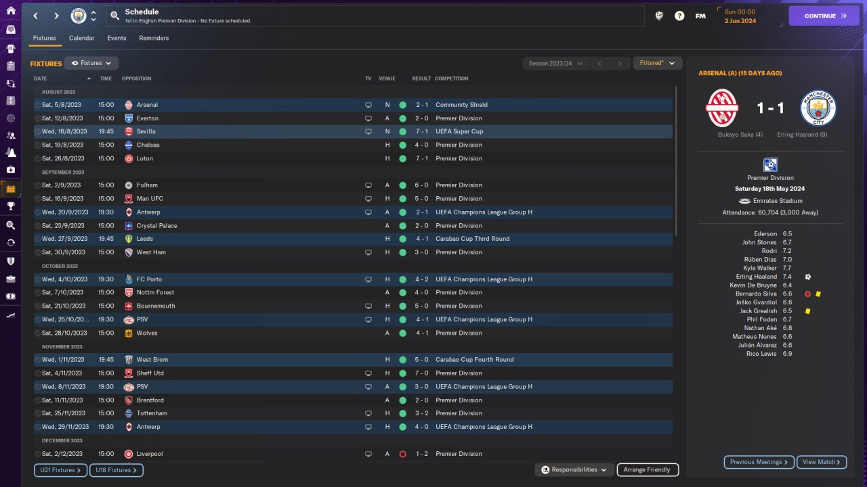867x487 pixels.
Task: Click the Everton club badge in fixtures list
Action: (129, 118)
